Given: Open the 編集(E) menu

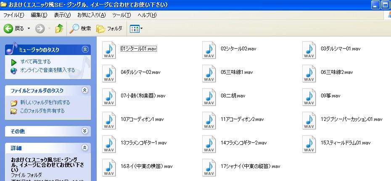Looking at the screenshot, I should pyautogui.click(x=39, y=15).
